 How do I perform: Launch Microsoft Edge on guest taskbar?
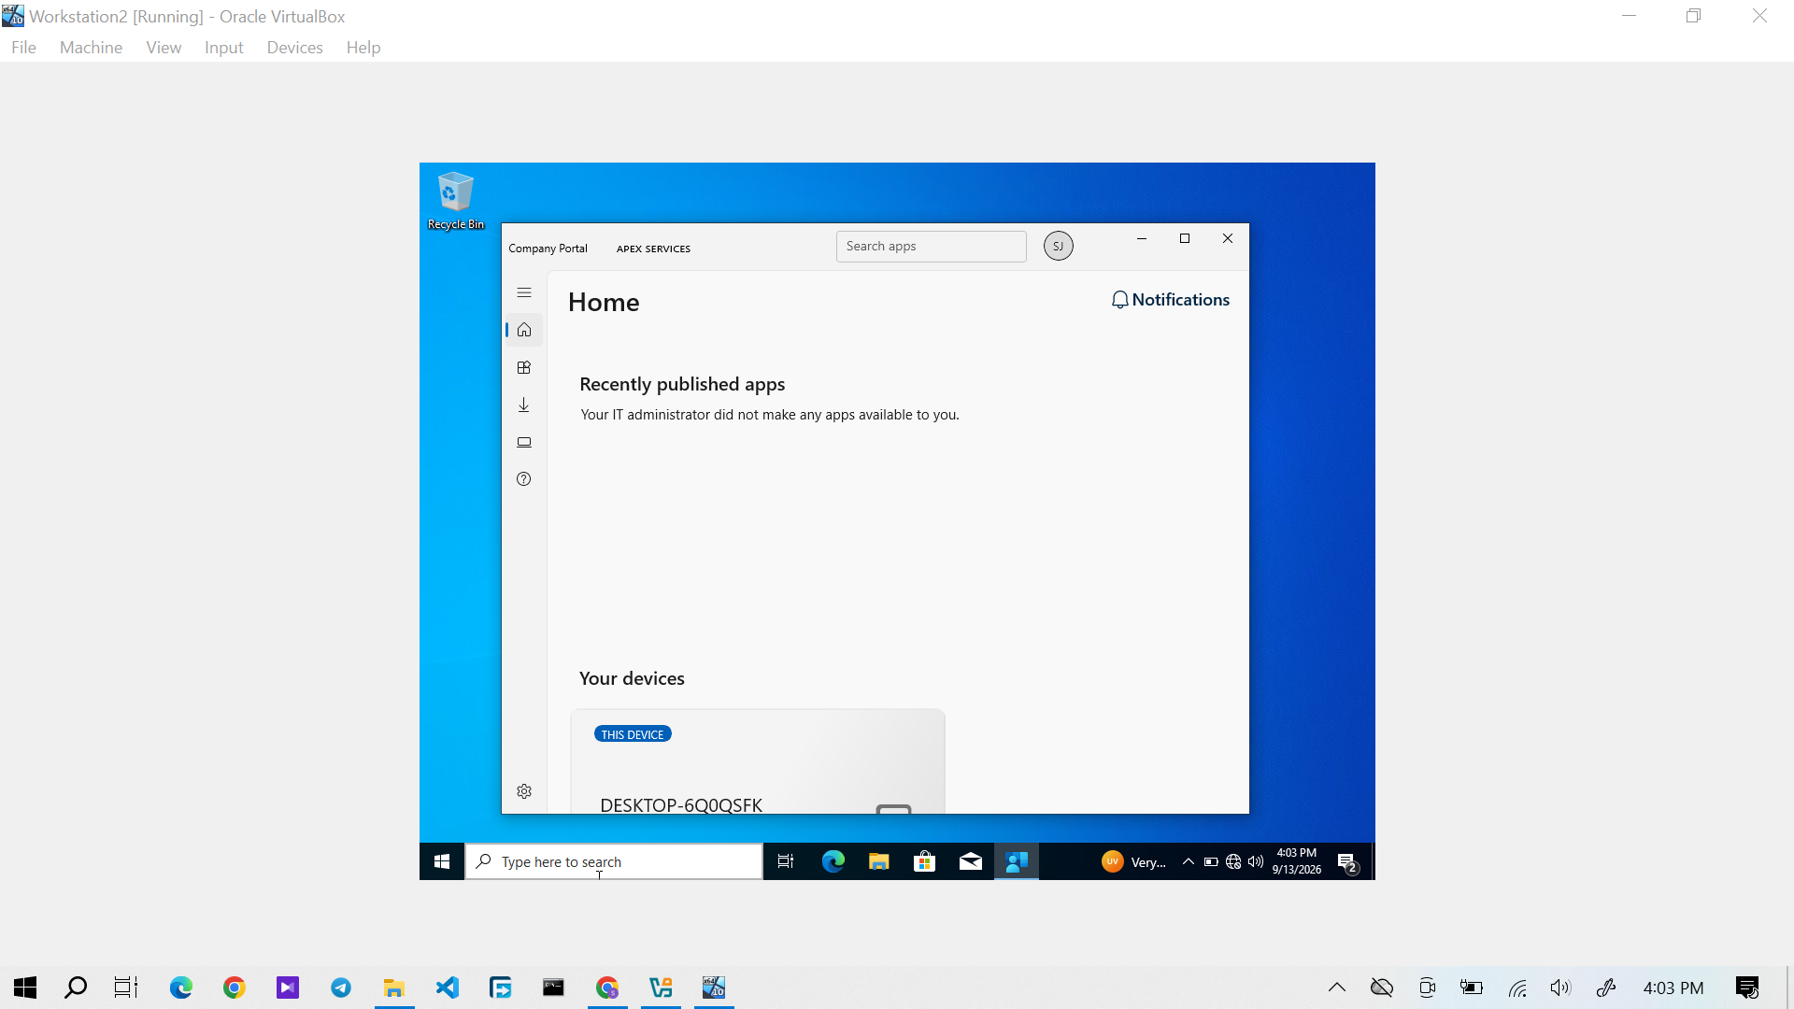[x=833, y=861]
